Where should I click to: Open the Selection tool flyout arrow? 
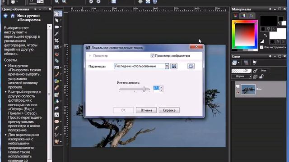tap(61, 27)
